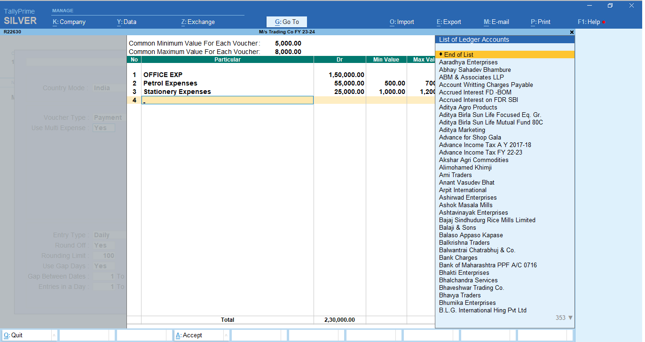645x342 pixels.
Task: Click the caret beside the Accept button
Action: click(226, 335)
